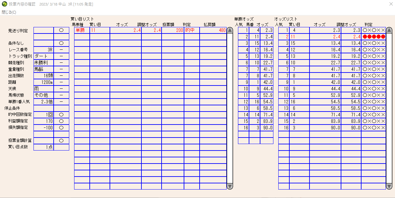Click オッズリスト scrollbar down arrow
The height and width of the screenshot is (198, 395).
point(389,186)
